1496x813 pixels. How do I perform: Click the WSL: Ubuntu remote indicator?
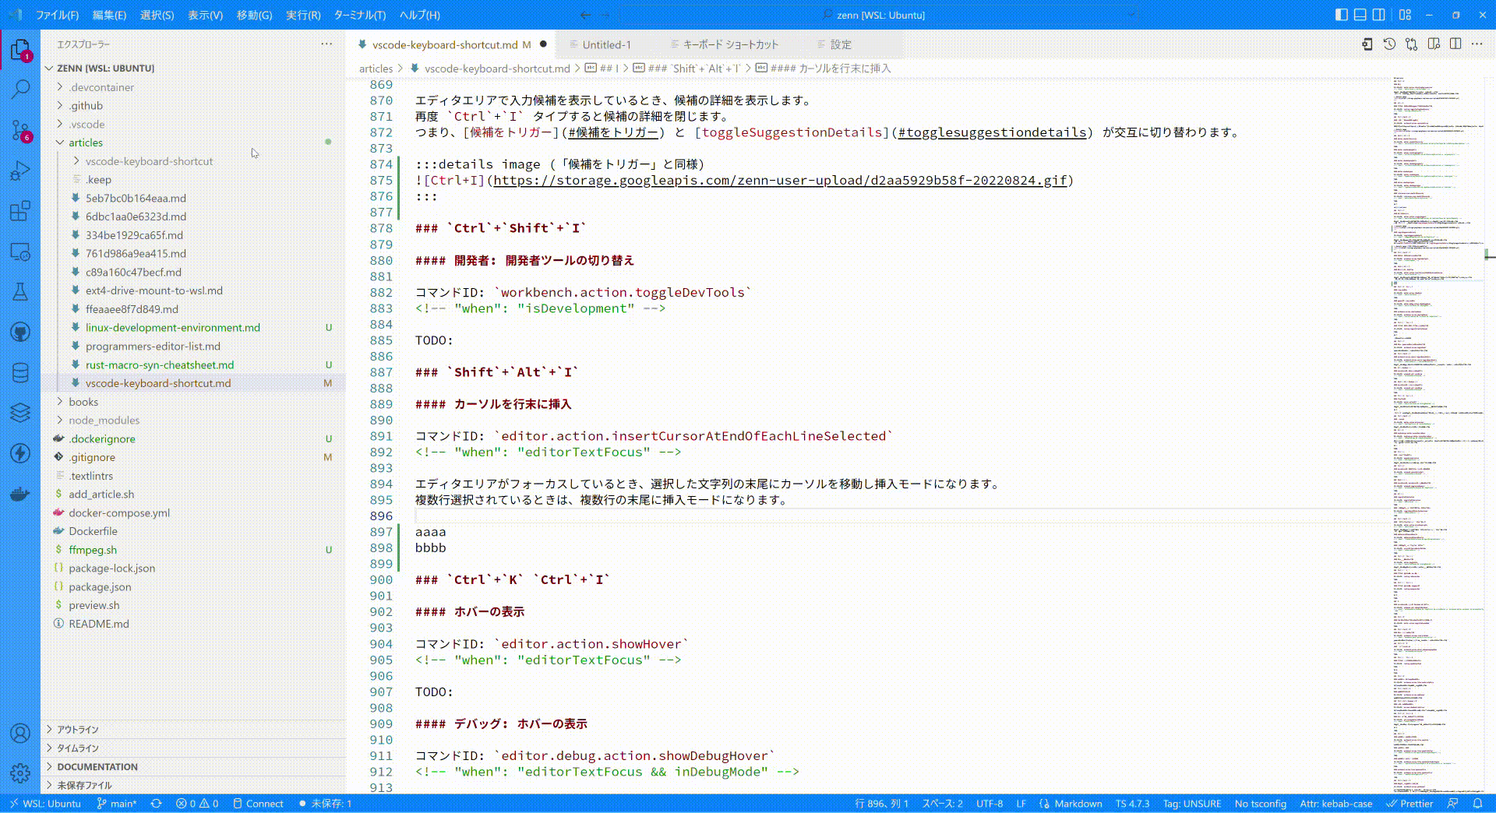pyautogui.click(x=45, y=804)
